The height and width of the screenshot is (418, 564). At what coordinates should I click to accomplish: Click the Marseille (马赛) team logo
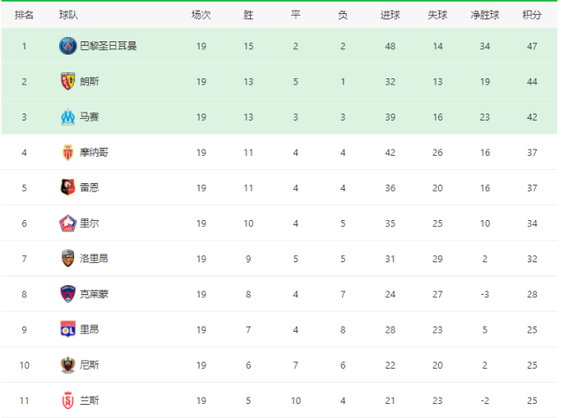point(68,117)
